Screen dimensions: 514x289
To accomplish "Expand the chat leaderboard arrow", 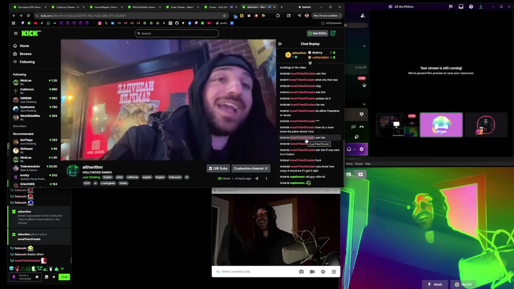I will pos(310,63).
